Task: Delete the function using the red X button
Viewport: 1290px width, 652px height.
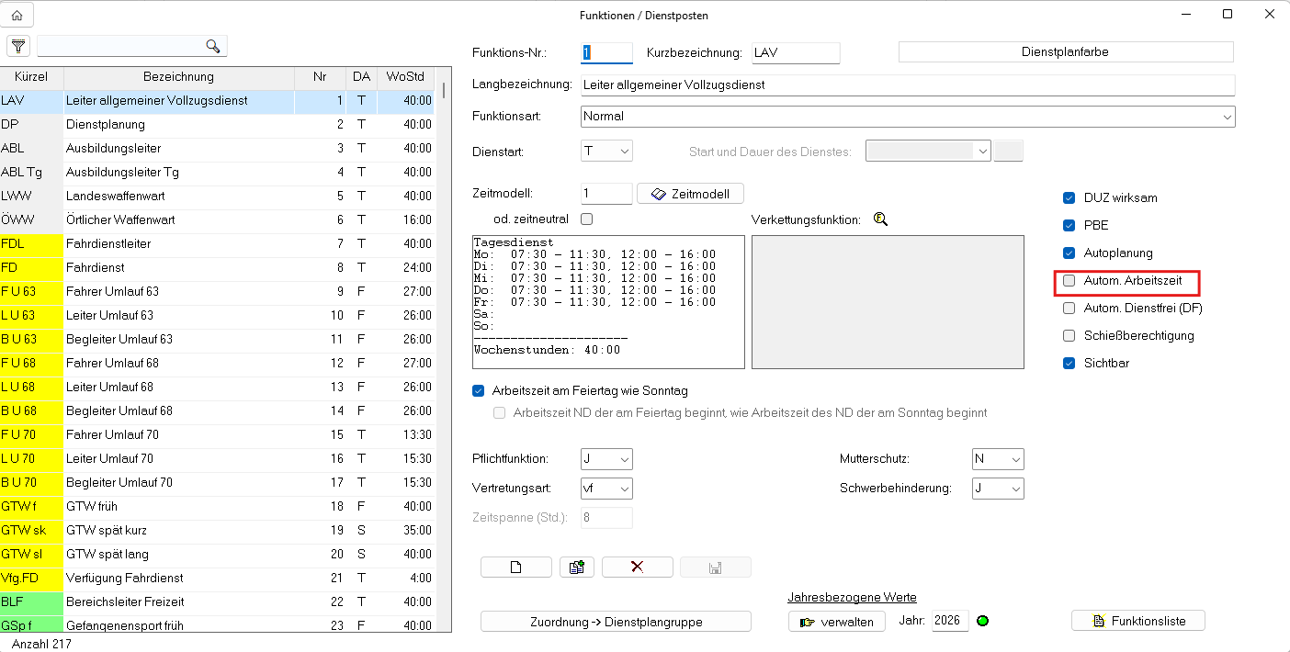Action: [x=638, y=567]
